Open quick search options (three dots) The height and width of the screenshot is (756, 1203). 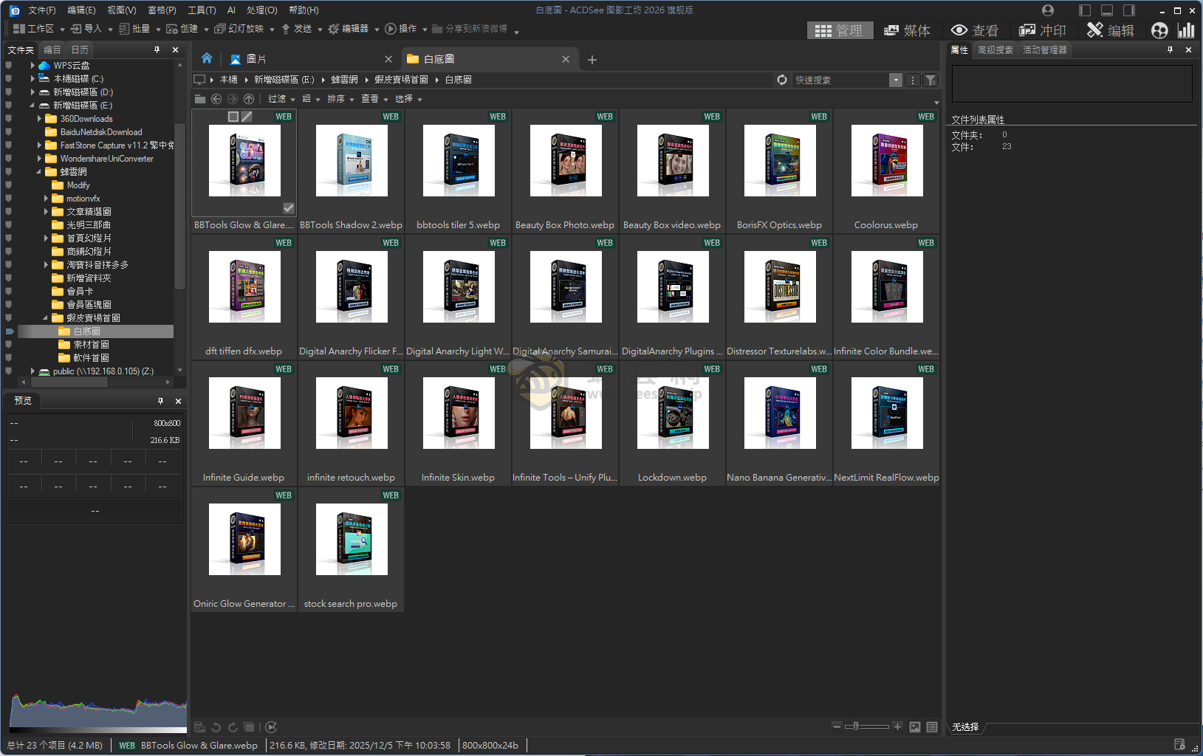(913, 80)
